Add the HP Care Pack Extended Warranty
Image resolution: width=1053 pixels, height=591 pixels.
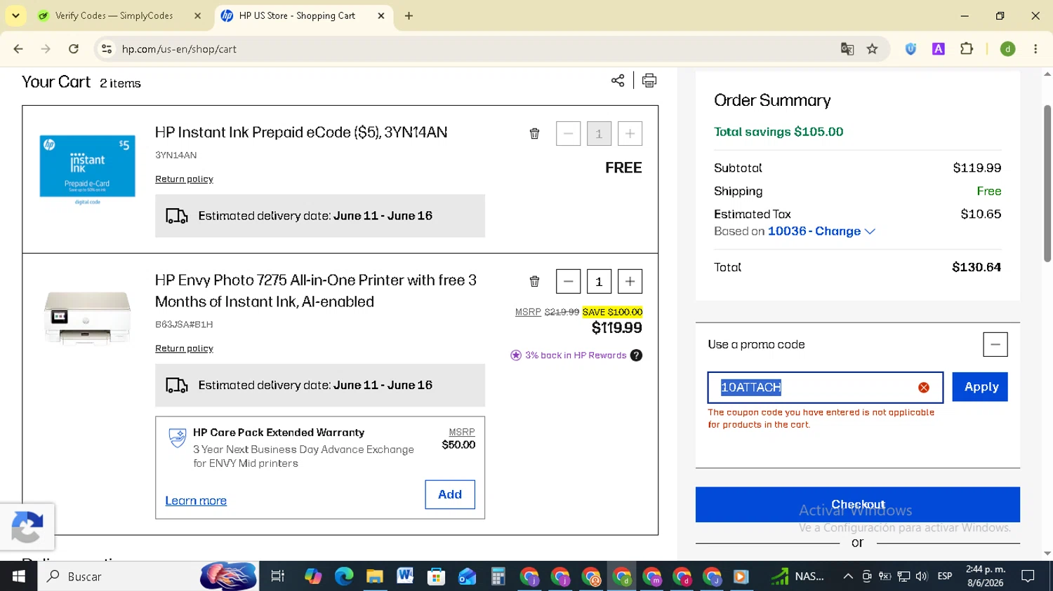click(450, 495)
